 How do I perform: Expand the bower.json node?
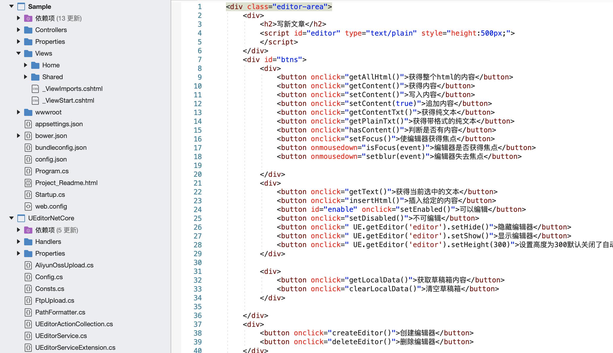pos(19,136)
